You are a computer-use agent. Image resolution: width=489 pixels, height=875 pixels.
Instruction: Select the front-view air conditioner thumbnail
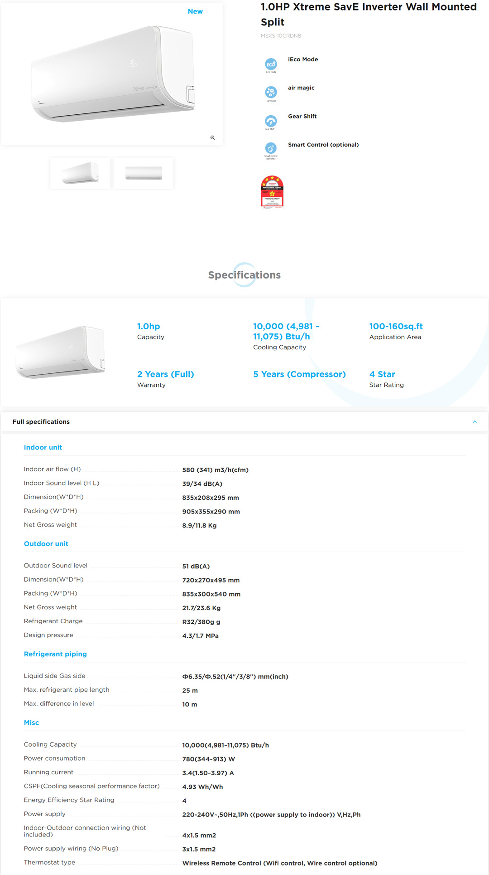pos(144,173)
